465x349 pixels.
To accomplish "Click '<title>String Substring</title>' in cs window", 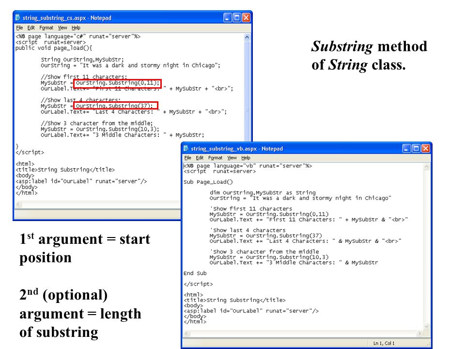I will [x=65, y=170].
